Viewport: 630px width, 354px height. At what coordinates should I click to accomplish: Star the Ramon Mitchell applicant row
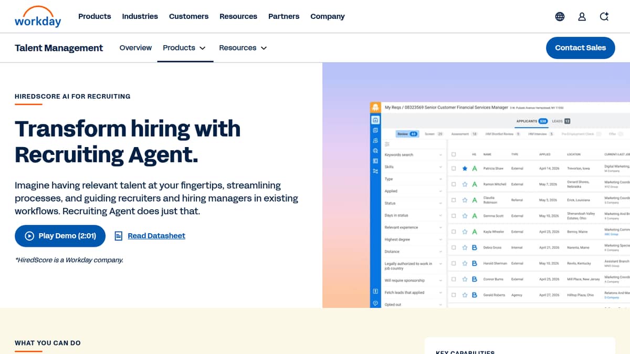click(x=465, y=184)
